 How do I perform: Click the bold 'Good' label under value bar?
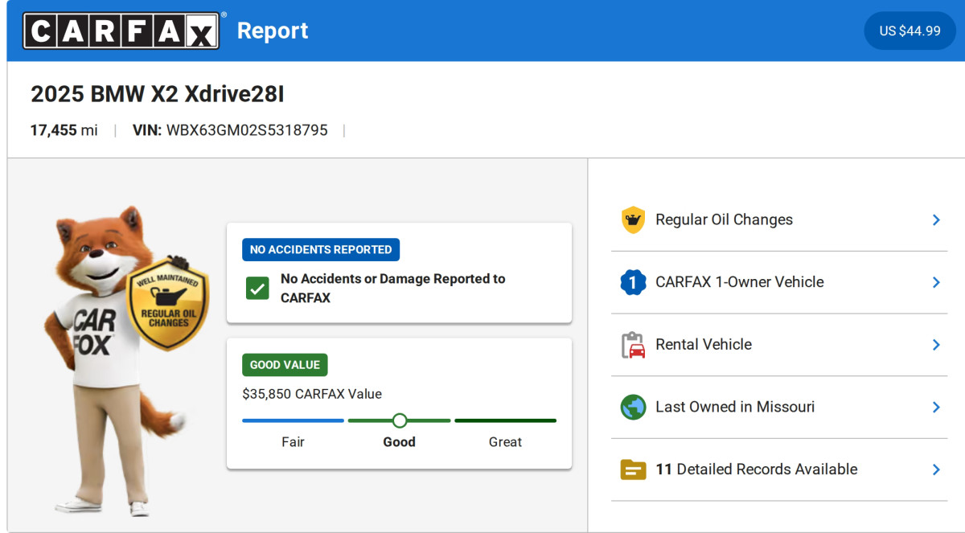pos(399,442)
